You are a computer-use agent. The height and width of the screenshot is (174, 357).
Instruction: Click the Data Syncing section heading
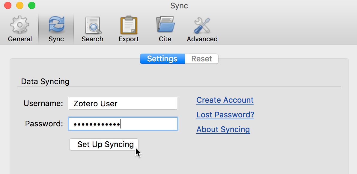[45, 81]
